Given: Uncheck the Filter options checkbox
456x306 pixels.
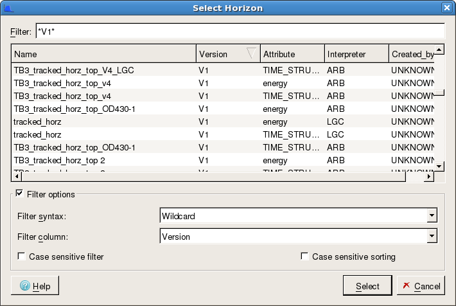Looking at the screenshot, I should point(19,194).
